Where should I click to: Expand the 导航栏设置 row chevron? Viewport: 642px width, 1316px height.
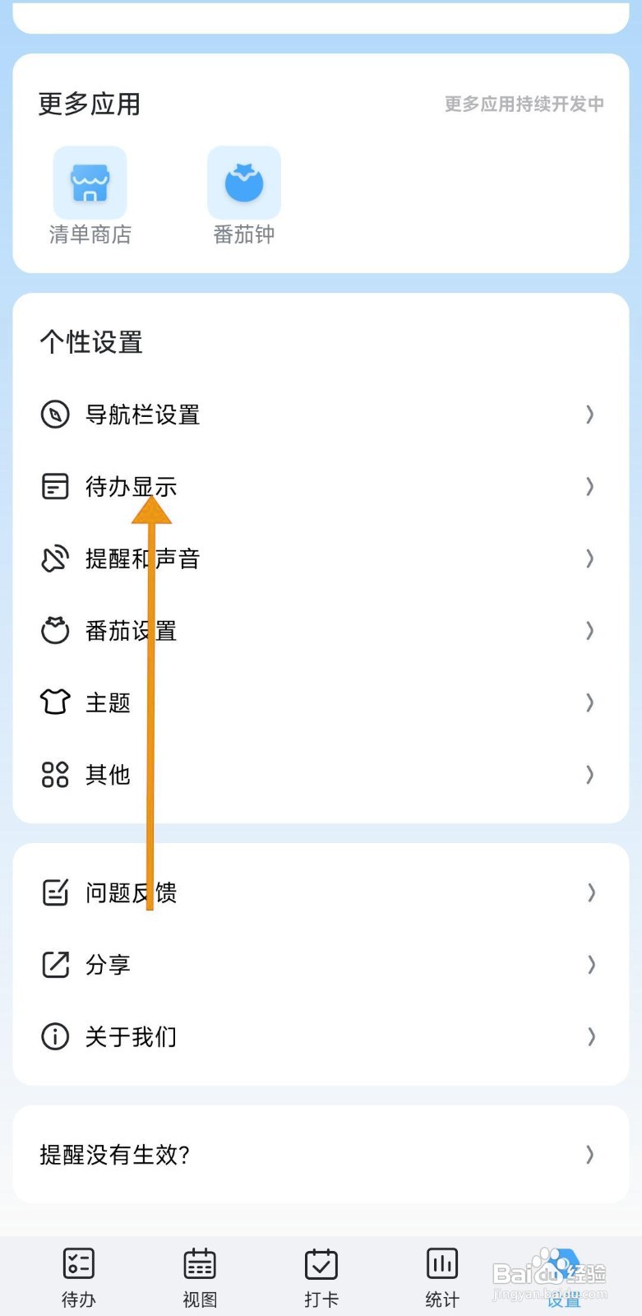589,415
